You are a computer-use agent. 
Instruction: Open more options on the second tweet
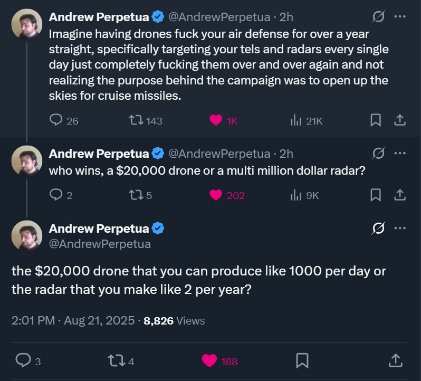(400, 154)
